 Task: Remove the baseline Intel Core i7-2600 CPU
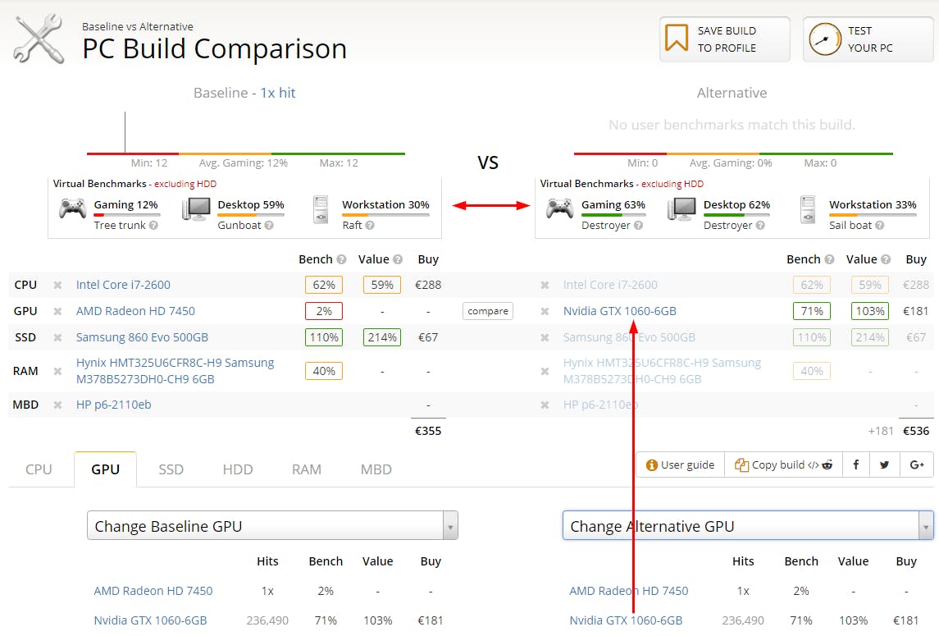pos(57,285)
